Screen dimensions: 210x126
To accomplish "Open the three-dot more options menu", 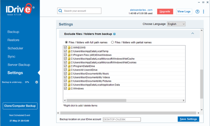I will 203,11.
